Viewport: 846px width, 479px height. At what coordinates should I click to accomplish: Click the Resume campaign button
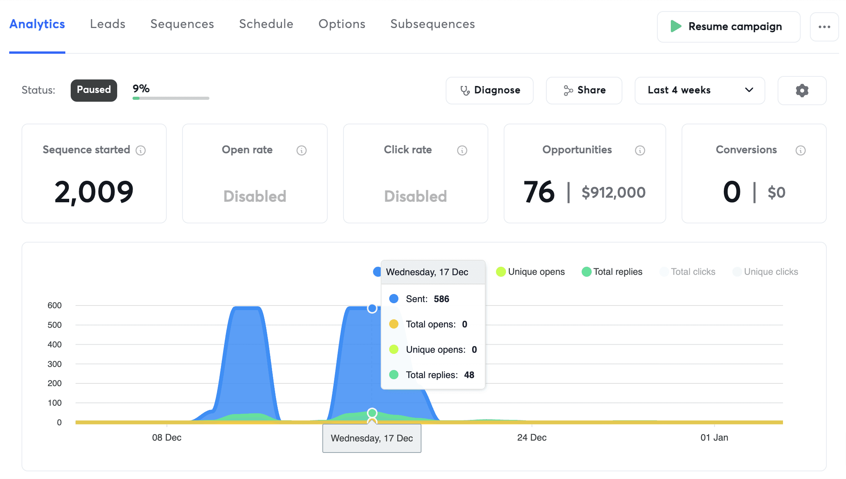728,26
